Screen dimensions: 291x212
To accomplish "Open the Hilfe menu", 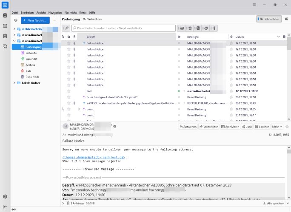I will 92,13.
